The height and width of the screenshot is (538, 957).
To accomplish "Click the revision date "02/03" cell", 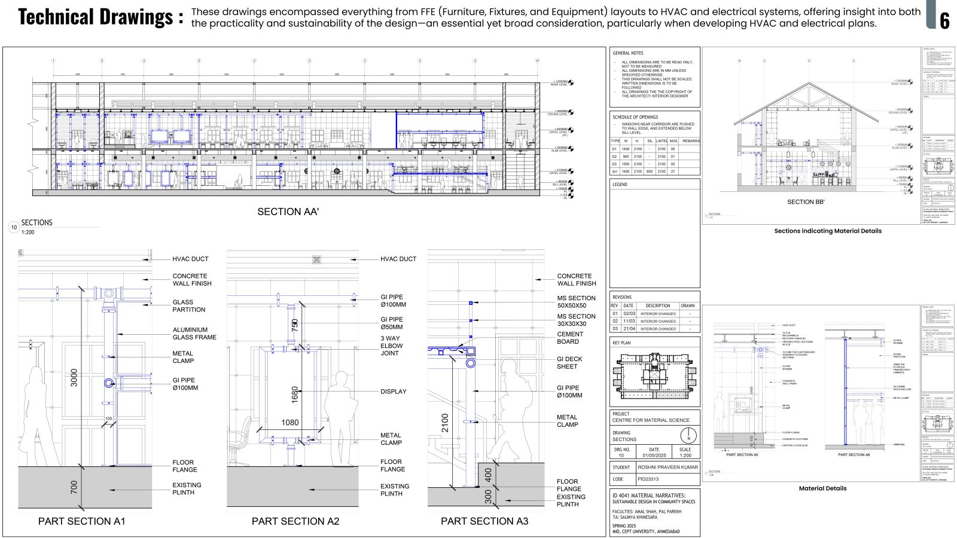I will pyautogui.click(x=629, y=313).
